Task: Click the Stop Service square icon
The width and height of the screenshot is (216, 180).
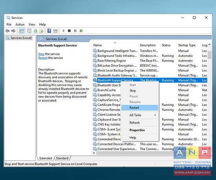Action: [x=69, y=31]
